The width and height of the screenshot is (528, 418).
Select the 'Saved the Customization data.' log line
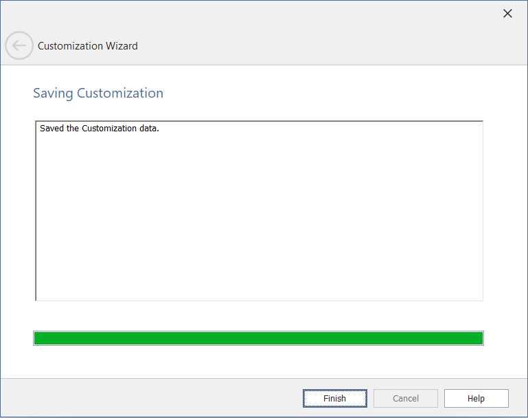[100, 129]
